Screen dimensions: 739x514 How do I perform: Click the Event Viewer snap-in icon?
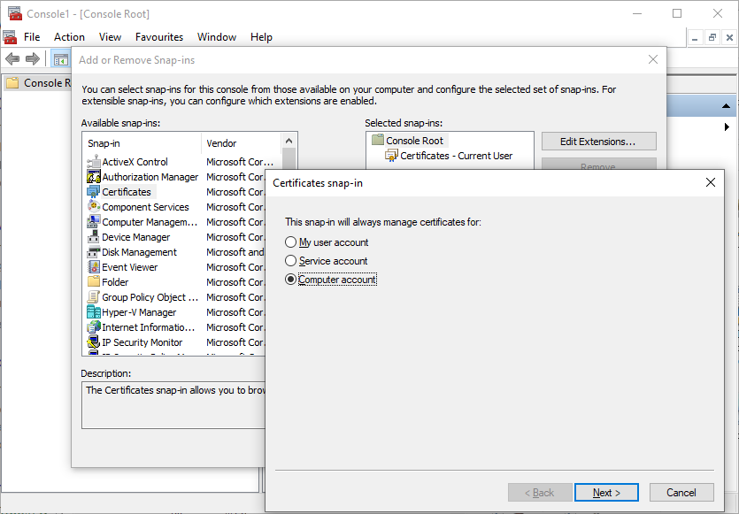[94, 267]
